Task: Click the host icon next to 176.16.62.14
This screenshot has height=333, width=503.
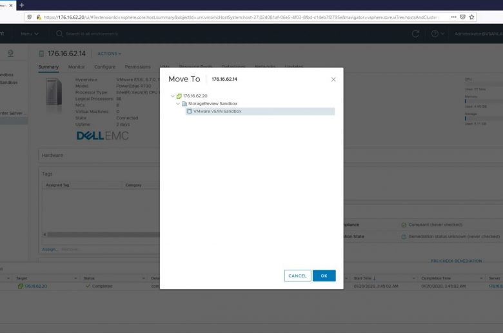Action: coord(41,54)
